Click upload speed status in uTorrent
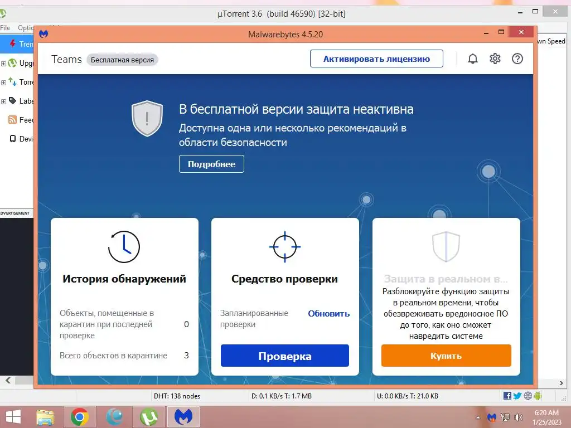Screen dimensions: 571x428 [408, 396]
